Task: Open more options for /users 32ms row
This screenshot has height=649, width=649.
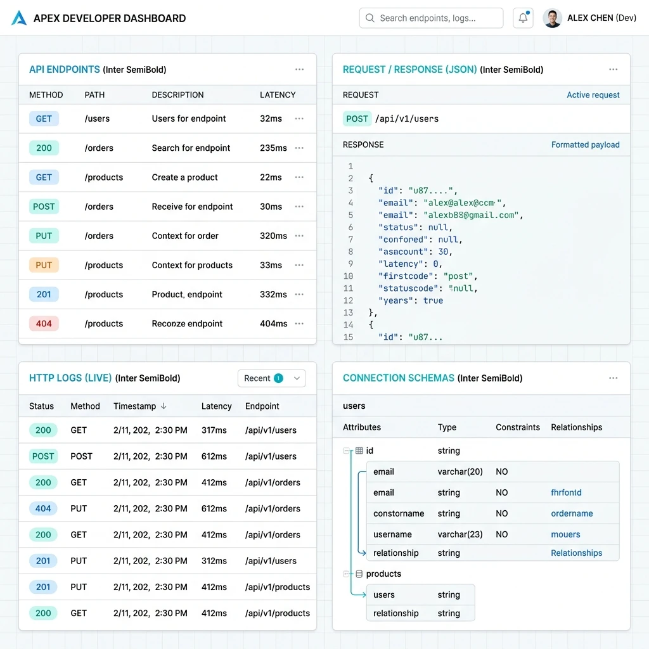Action: click(x=299, y=119)
